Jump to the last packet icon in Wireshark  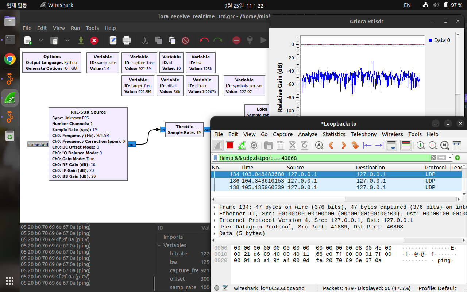click(x=379, y=145)
